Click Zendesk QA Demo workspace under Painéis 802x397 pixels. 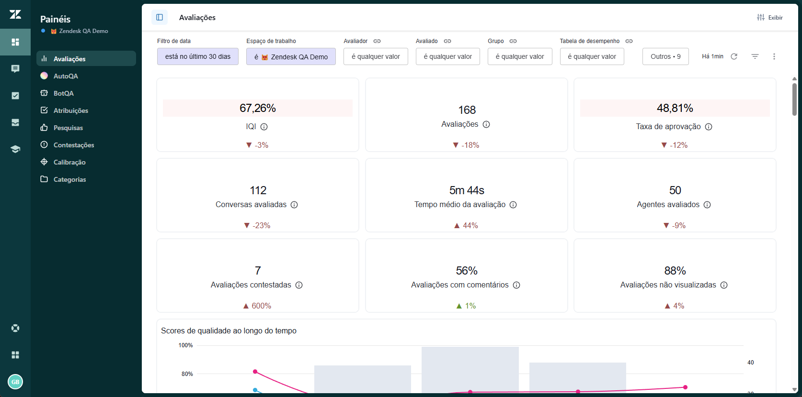pos(79,31)
